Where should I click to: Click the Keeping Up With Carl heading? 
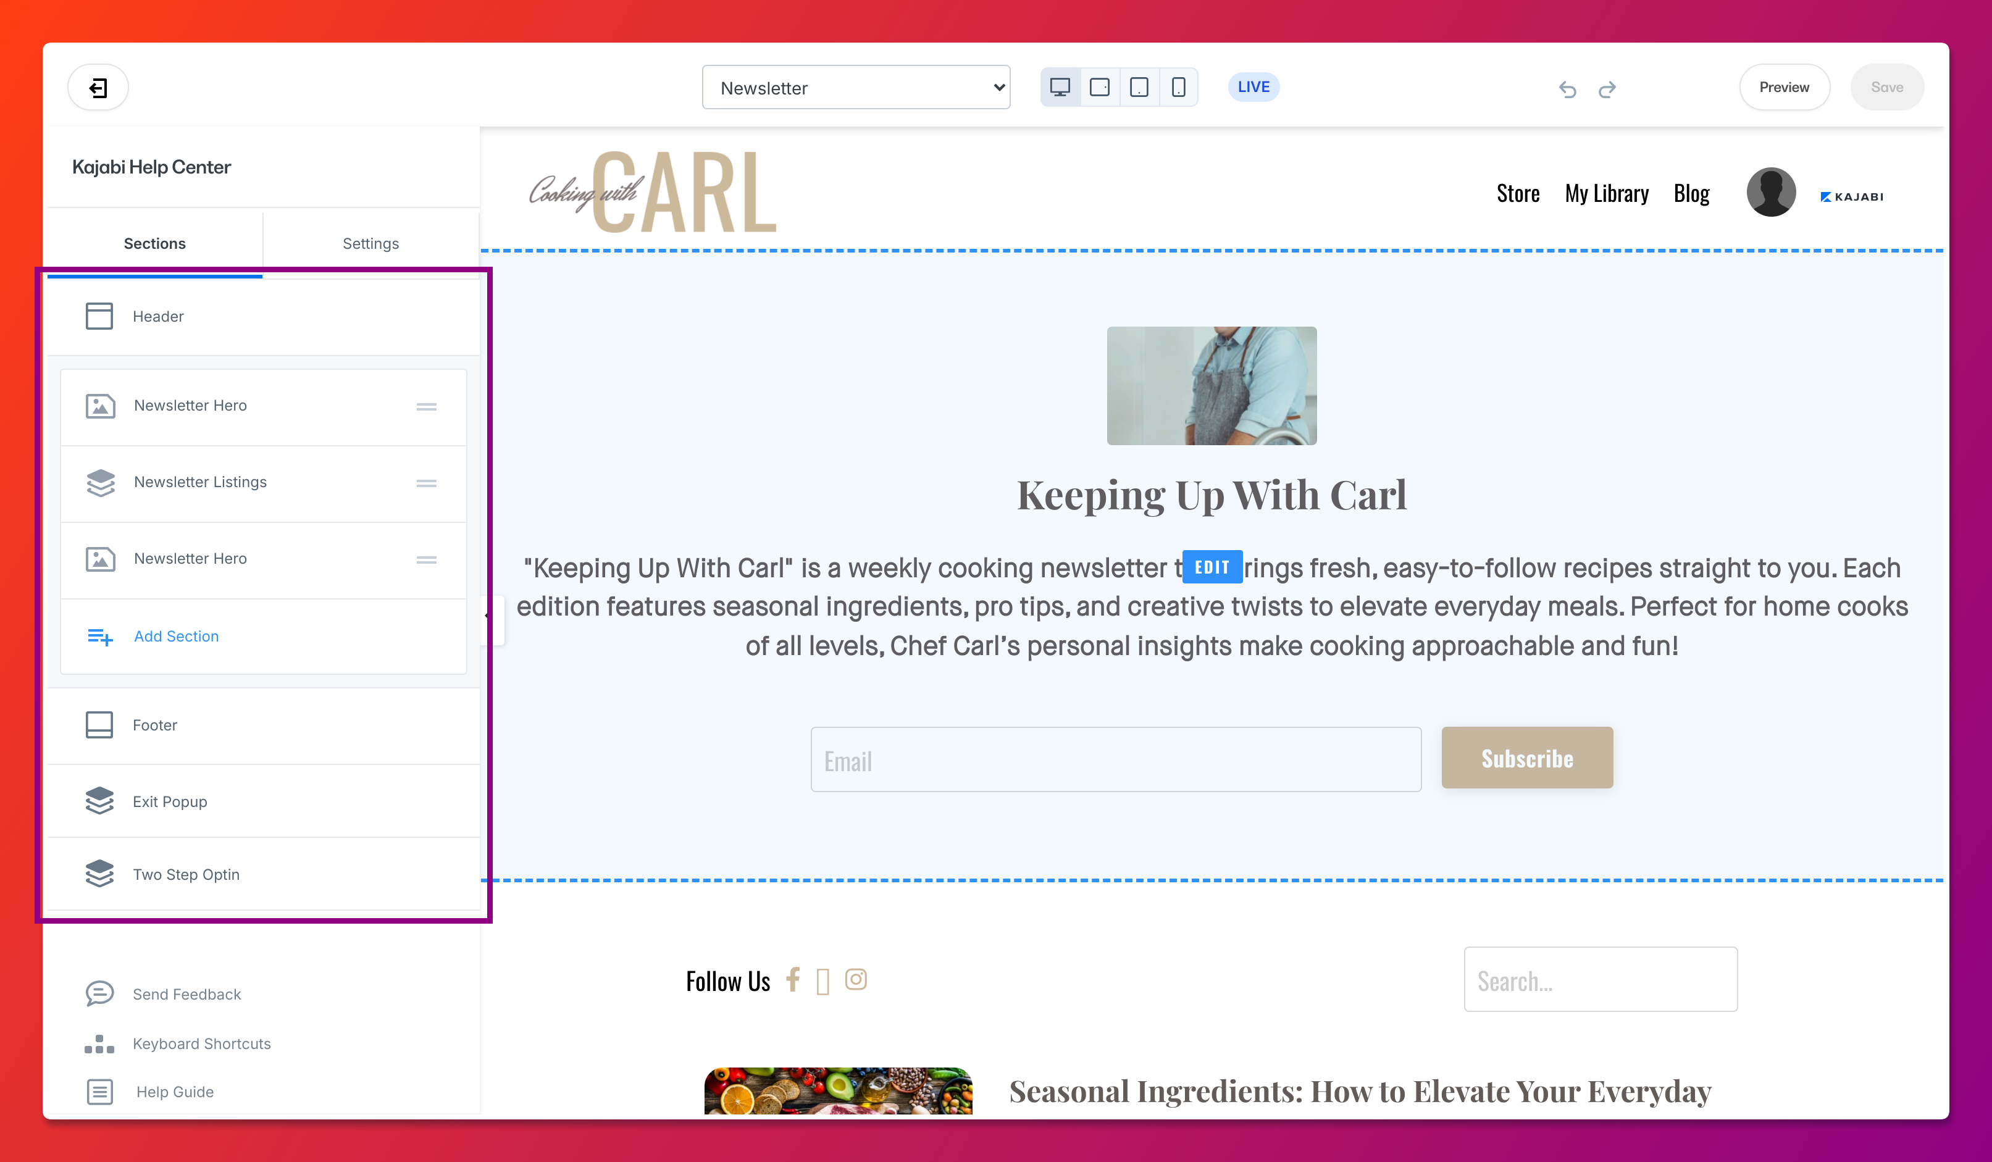click(x=1212, y=496)
